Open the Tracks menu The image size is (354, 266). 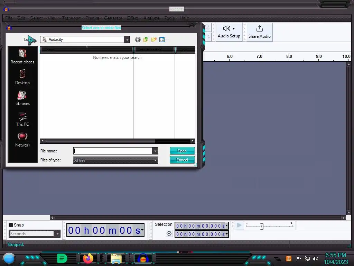point(92,18)
